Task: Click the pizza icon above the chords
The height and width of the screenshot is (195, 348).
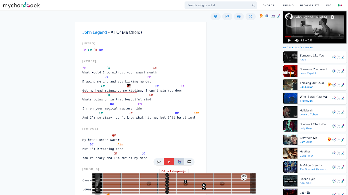Action: [x=261, y=16]
